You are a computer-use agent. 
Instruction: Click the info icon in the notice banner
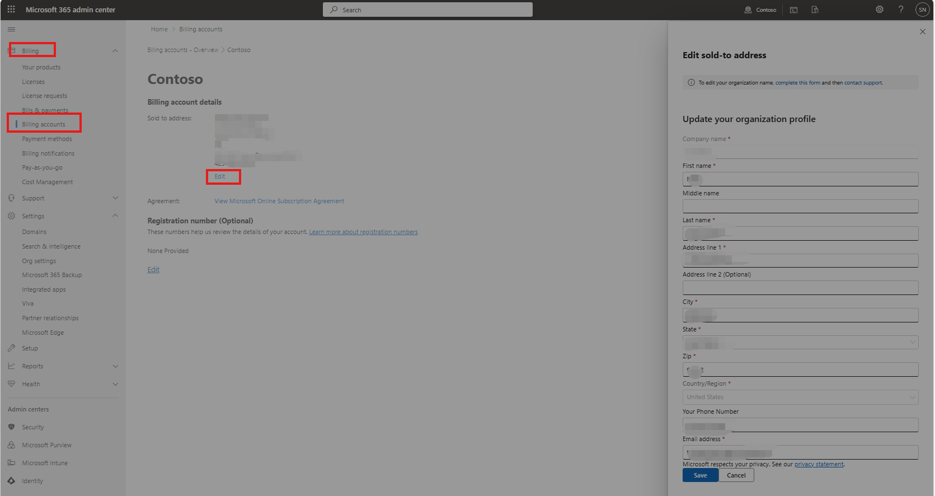[691, 83]
